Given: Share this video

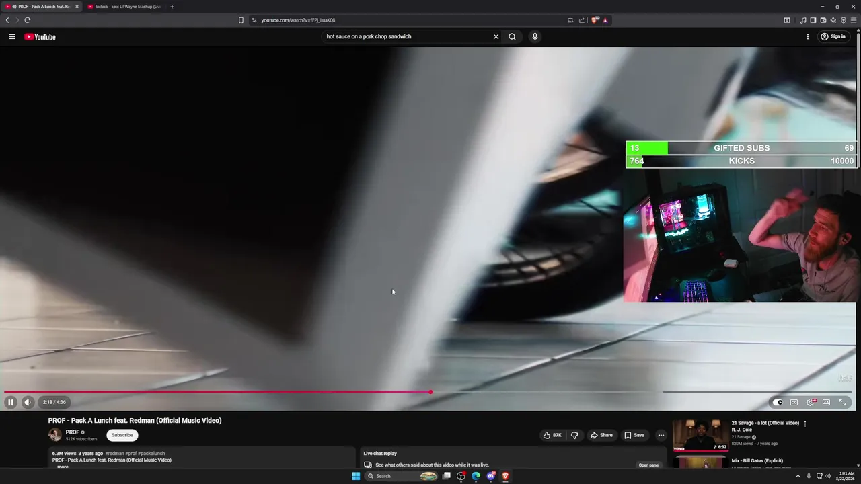Looking at the screenshot, I should click(x=601, y=435).
